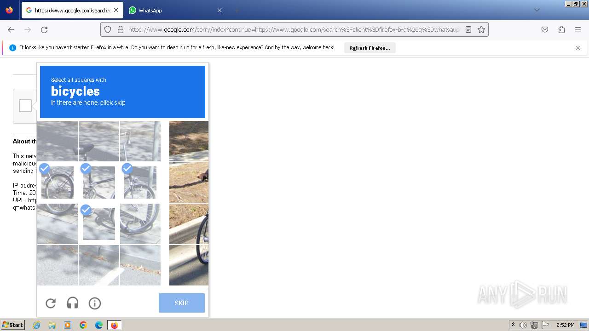Close the Google search tab
Viewport: 589px width, 331px height.
pyautogui.click(x=116, y=10)
